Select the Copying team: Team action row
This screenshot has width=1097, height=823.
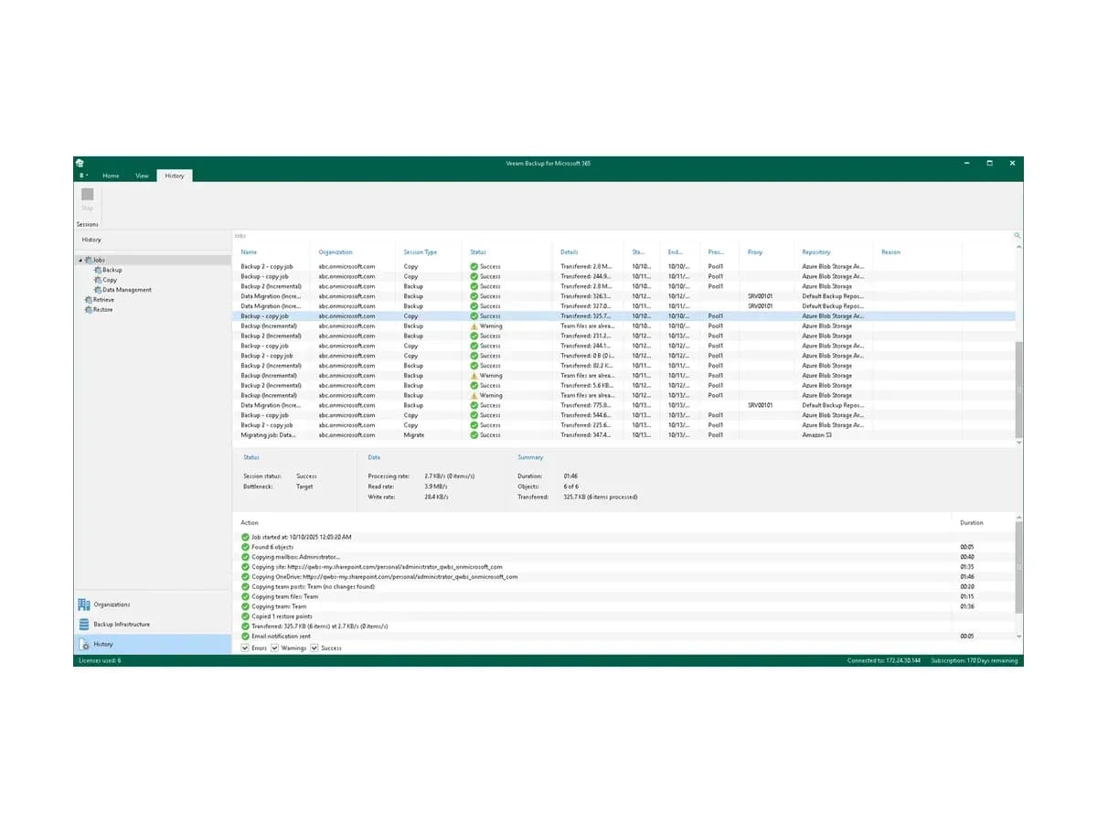click(624, 606)
